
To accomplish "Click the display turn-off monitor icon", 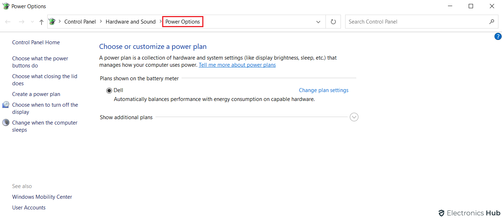I will click(6, 105).
